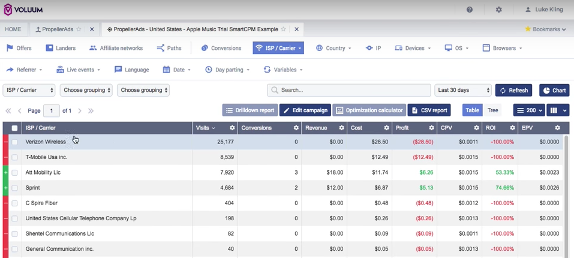Screen dimensions: 574x258
Task: Expand the Date report dropdown
Action: tap(177, 70)
